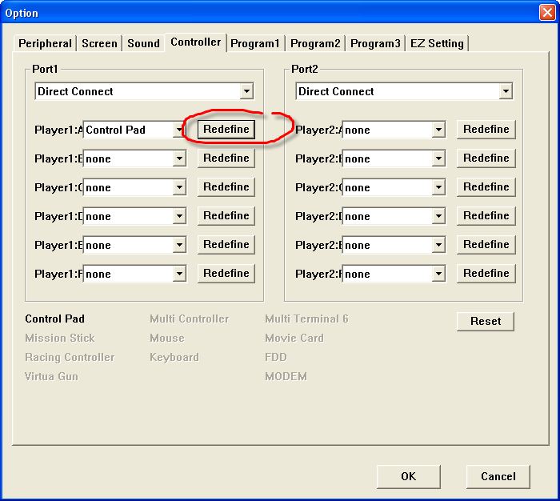The image size is (560, 501).
Task: Open Player1:C device dropdown
Action: (x=179, y=187)
